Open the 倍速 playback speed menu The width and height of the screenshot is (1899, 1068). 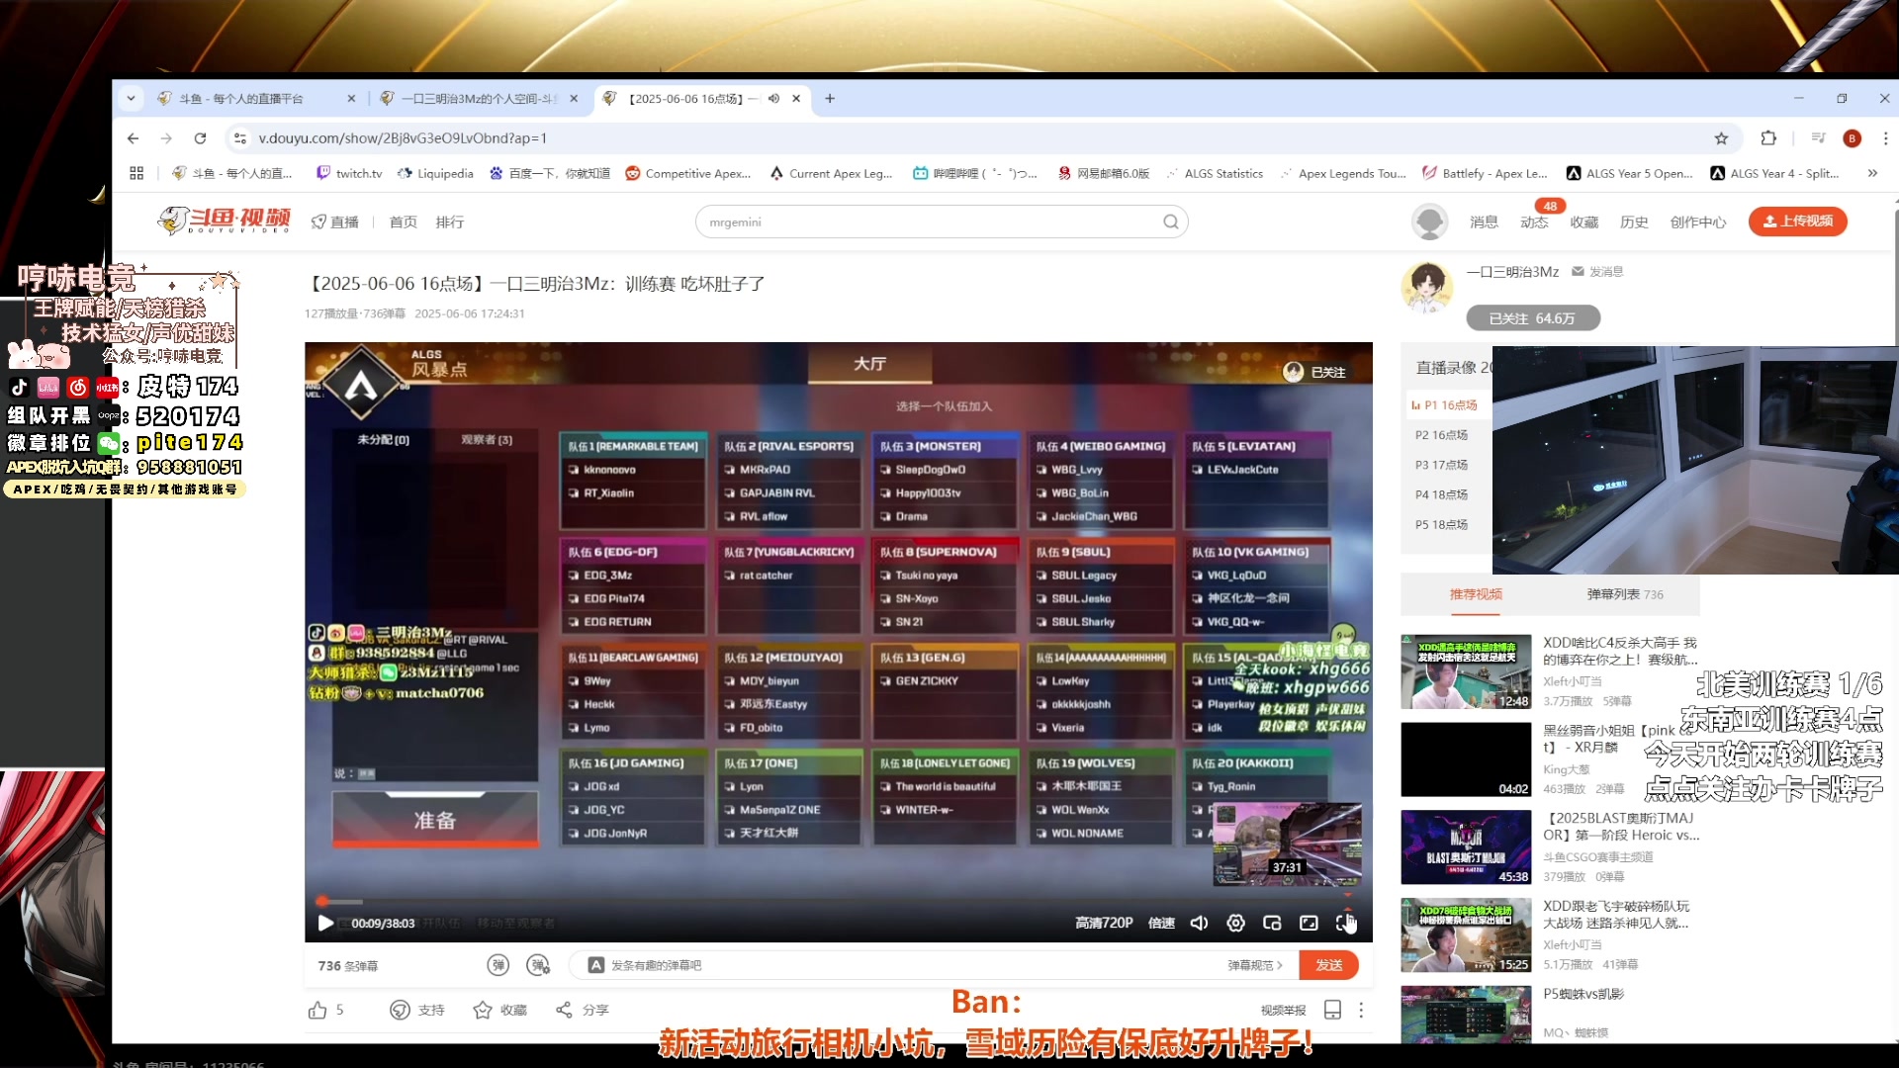click(x=1161, y=923)
